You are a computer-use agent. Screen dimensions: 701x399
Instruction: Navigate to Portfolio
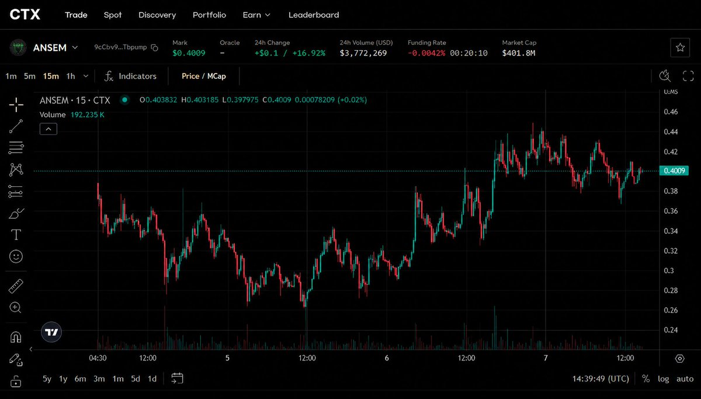(x=209, y=15)
